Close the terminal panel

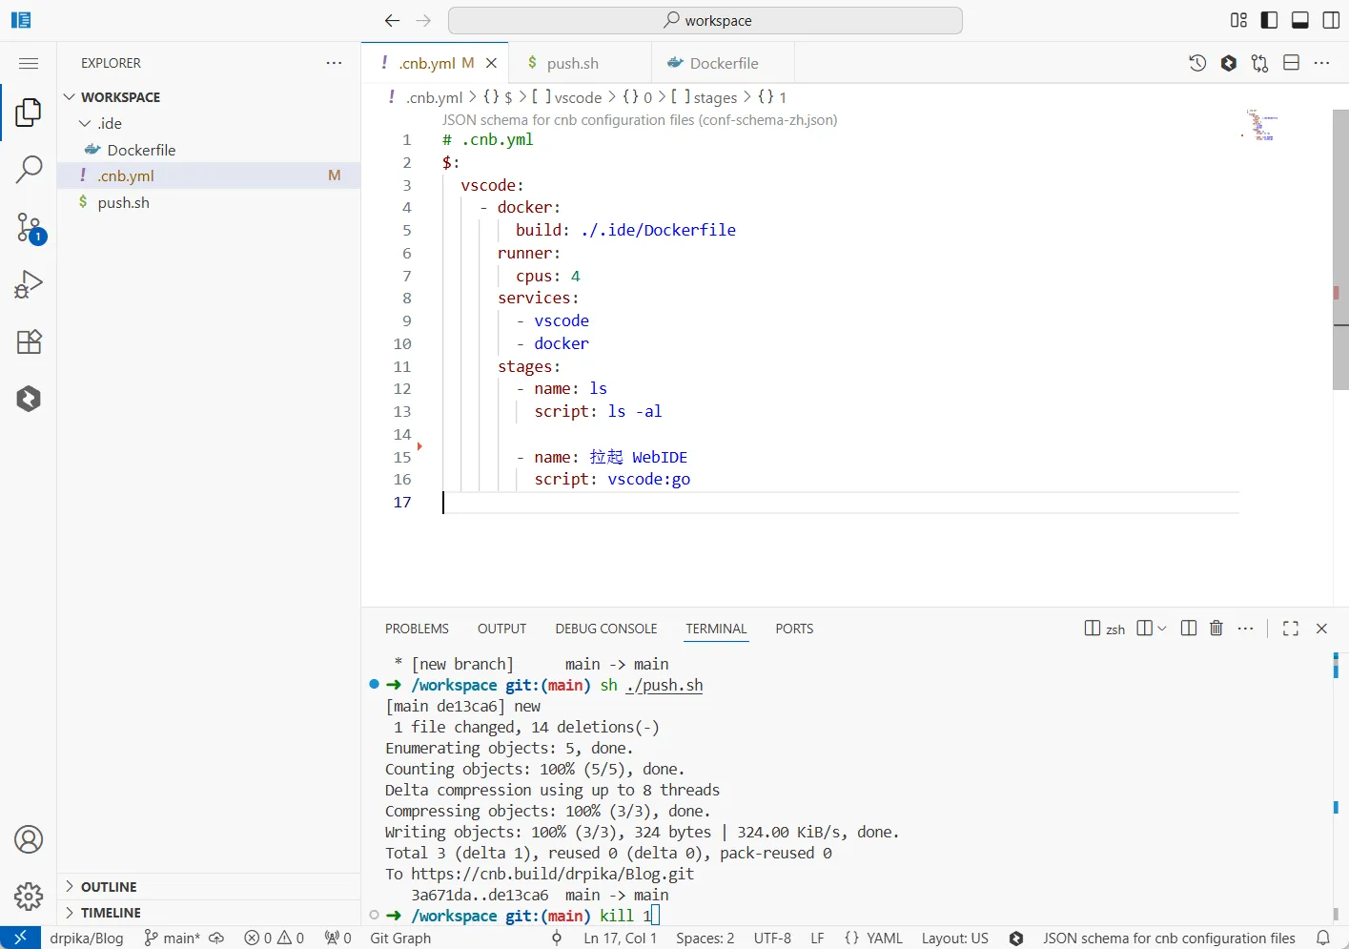point(1321,628)
